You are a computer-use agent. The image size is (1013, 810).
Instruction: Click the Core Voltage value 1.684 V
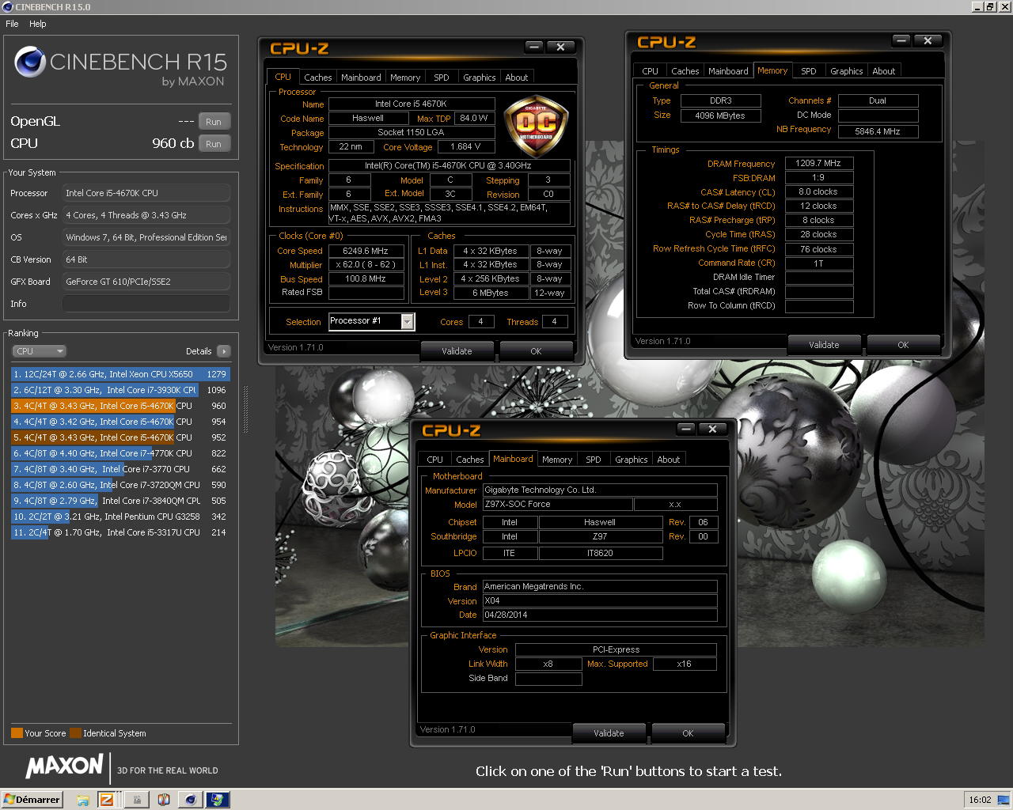coord(465,147)
